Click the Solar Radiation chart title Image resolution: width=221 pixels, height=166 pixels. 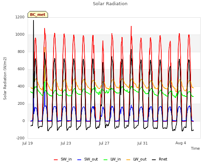point(110,4)
